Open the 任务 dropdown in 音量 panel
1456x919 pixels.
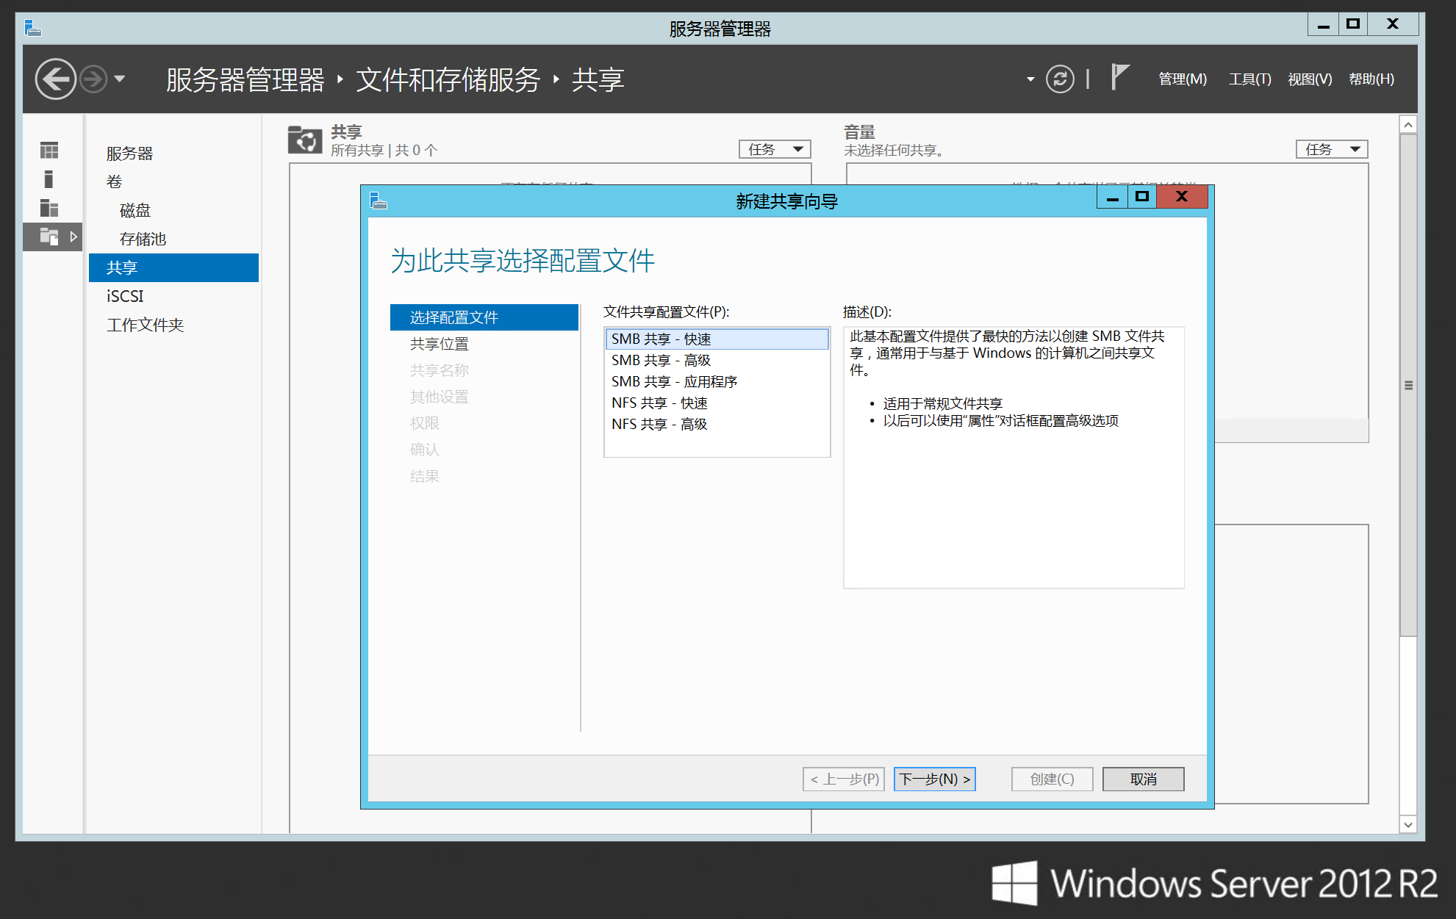pos(1331,149)
